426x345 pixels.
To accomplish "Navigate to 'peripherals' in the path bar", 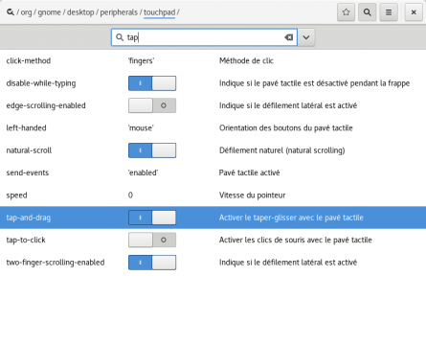I will pyautogui.click(x=119, y=12).
